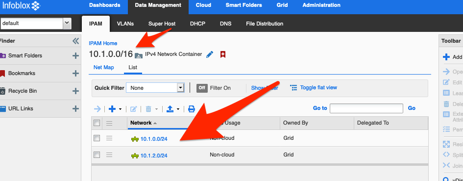Switch to the IPAM tab
The image size is (463, 181).
coord(96,24)
